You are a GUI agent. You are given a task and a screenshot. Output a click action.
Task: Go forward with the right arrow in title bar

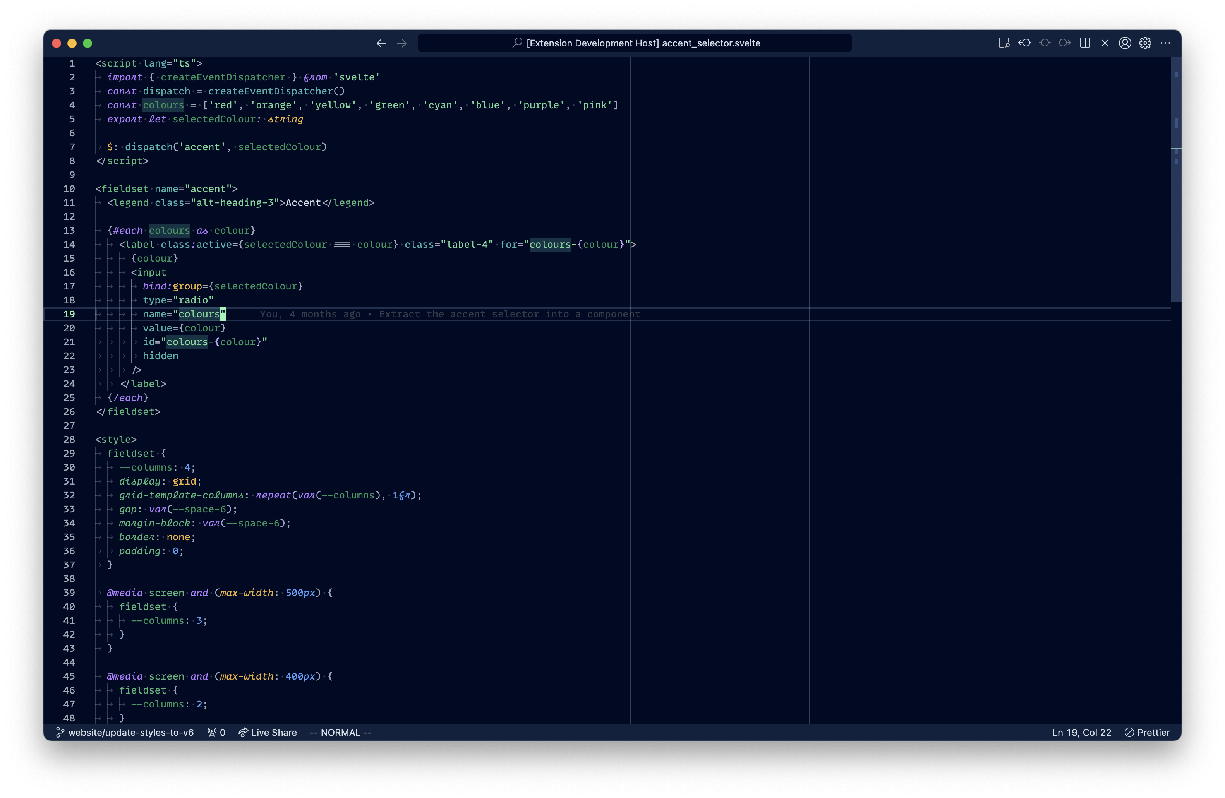(x=402, y=43)
